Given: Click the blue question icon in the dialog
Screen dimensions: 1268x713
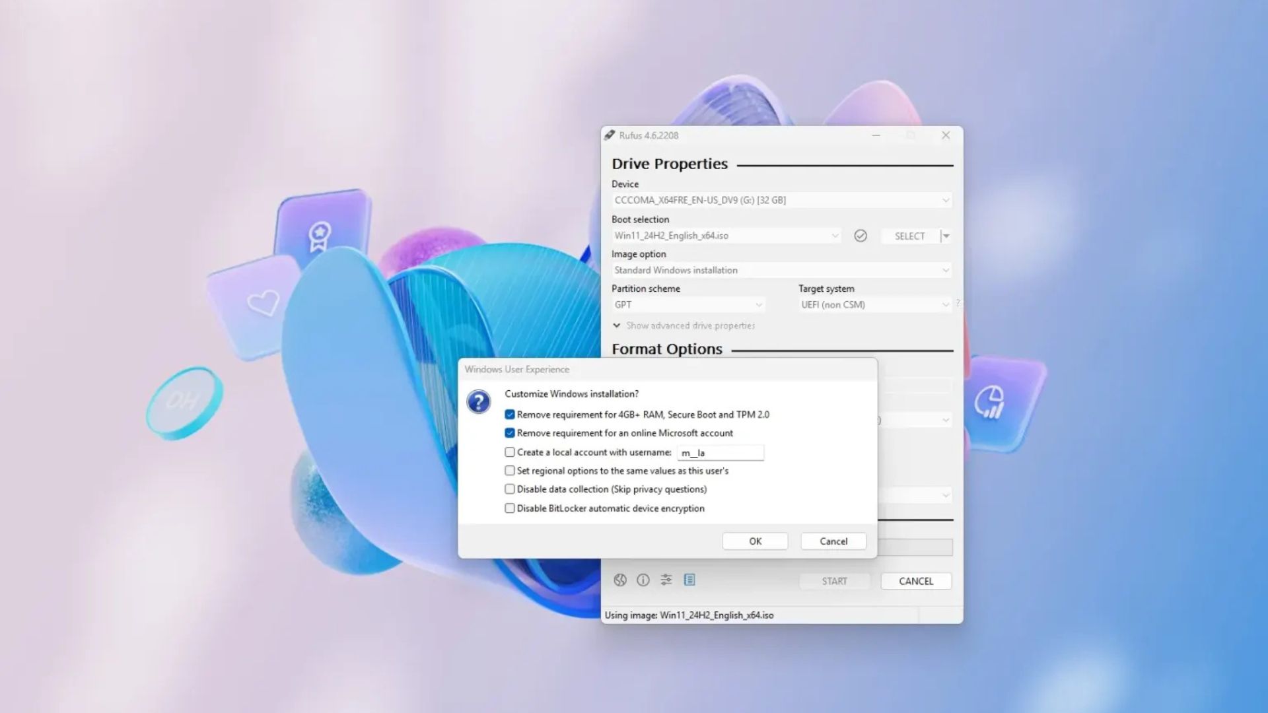Looking at the screenshot, I should [x=478, y=401].
